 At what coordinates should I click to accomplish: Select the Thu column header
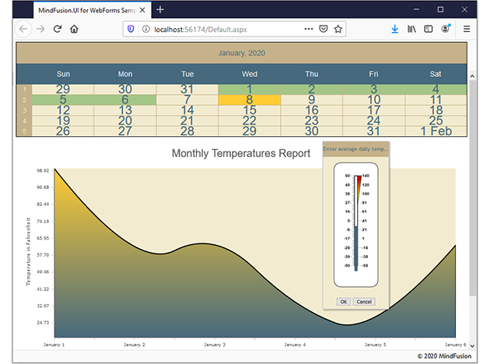(312, 74)
